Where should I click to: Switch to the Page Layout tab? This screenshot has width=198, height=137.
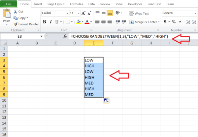(56, 4)
